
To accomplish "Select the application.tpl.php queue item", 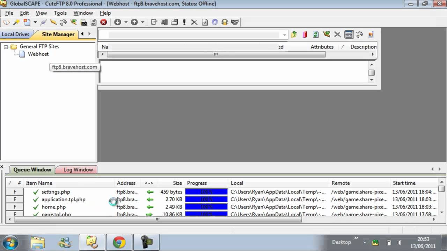I will tap(63, 199).
